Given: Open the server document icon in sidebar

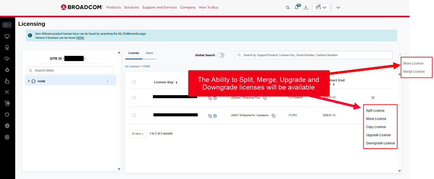Looking at the screenshot, I should click(x=7, y=103).
